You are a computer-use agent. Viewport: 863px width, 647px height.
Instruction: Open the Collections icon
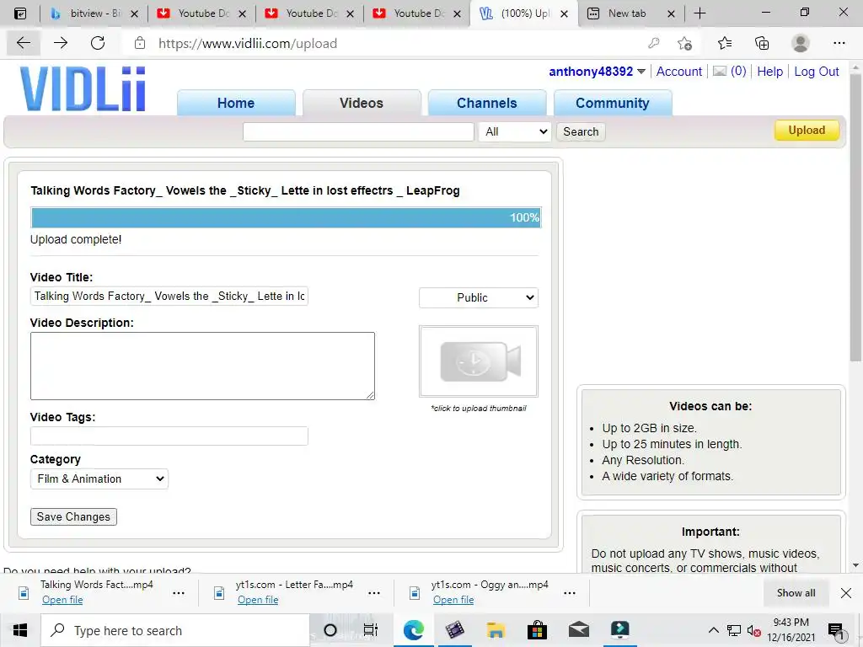pyautogui.click(x=762, y=43)
